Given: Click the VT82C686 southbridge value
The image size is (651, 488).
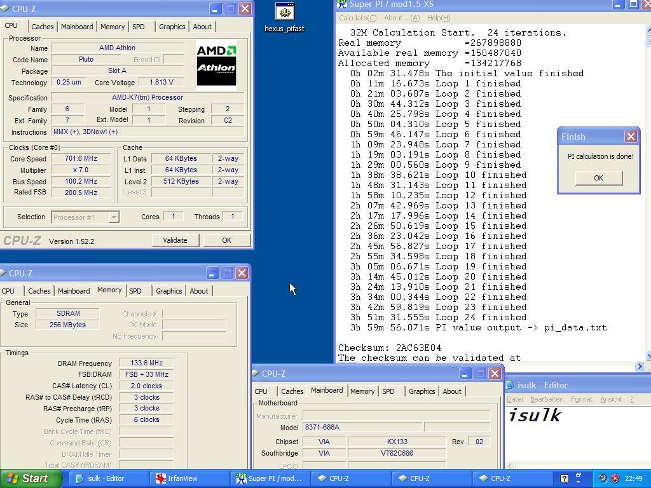Looking at the screenshot, I should tap(397, 453).
